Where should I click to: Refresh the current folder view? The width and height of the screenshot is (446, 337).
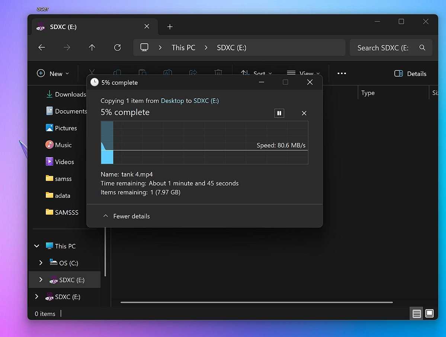(117, 48)
